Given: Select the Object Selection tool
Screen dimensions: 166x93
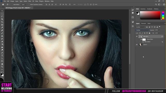Looking at the screenshot, I should [x=2, y=19].
